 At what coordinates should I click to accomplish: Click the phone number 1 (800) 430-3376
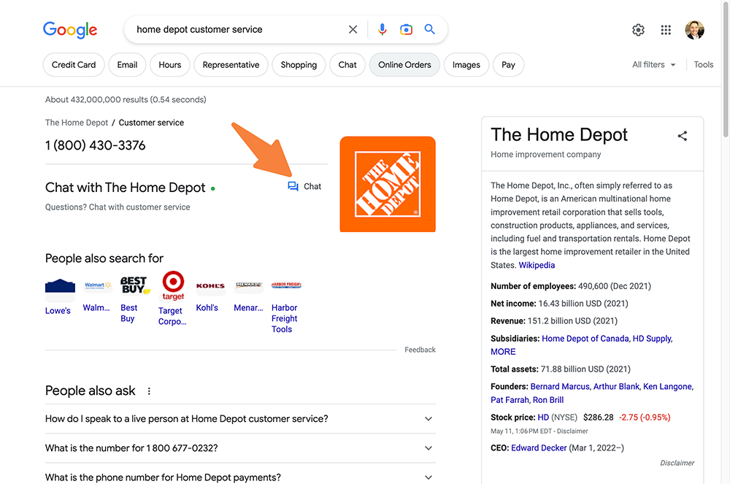[x=96, y=146]
